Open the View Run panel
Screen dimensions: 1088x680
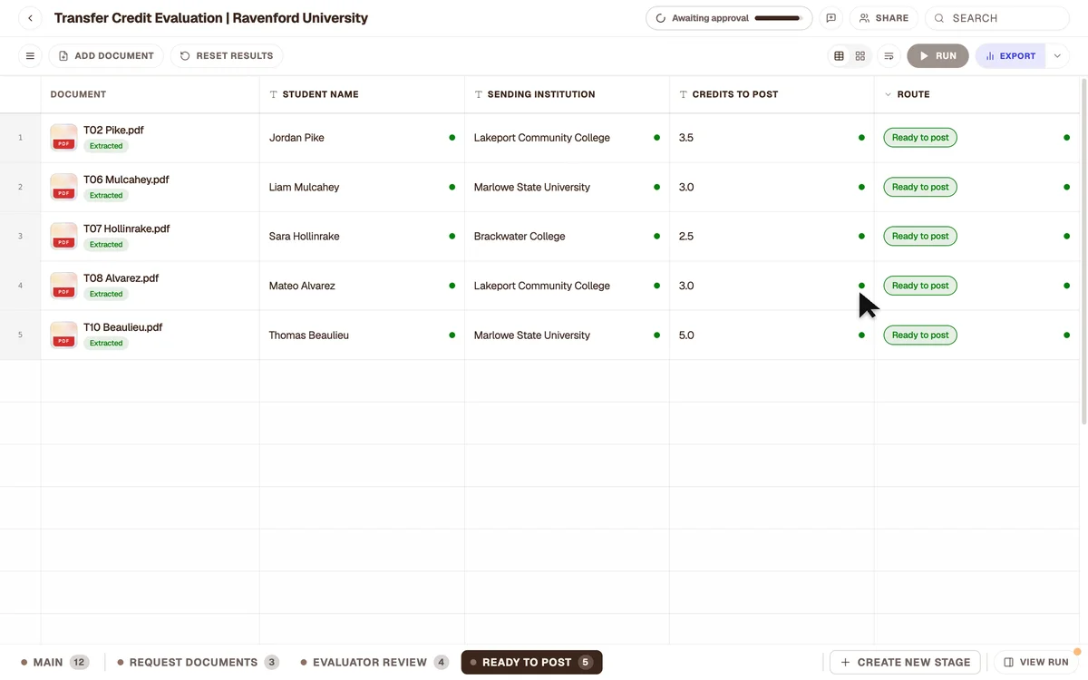pyautogui.click(x=1036, y=663)
